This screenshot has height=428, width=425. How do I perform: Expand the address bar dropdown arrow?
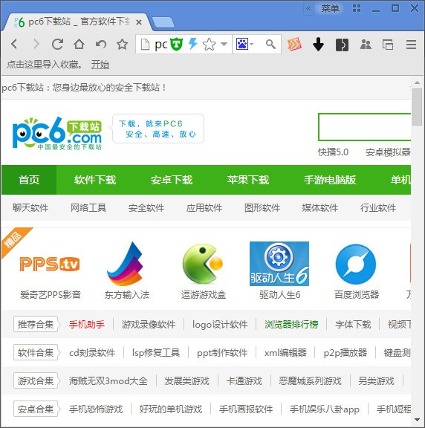click(x=224, y=44)
